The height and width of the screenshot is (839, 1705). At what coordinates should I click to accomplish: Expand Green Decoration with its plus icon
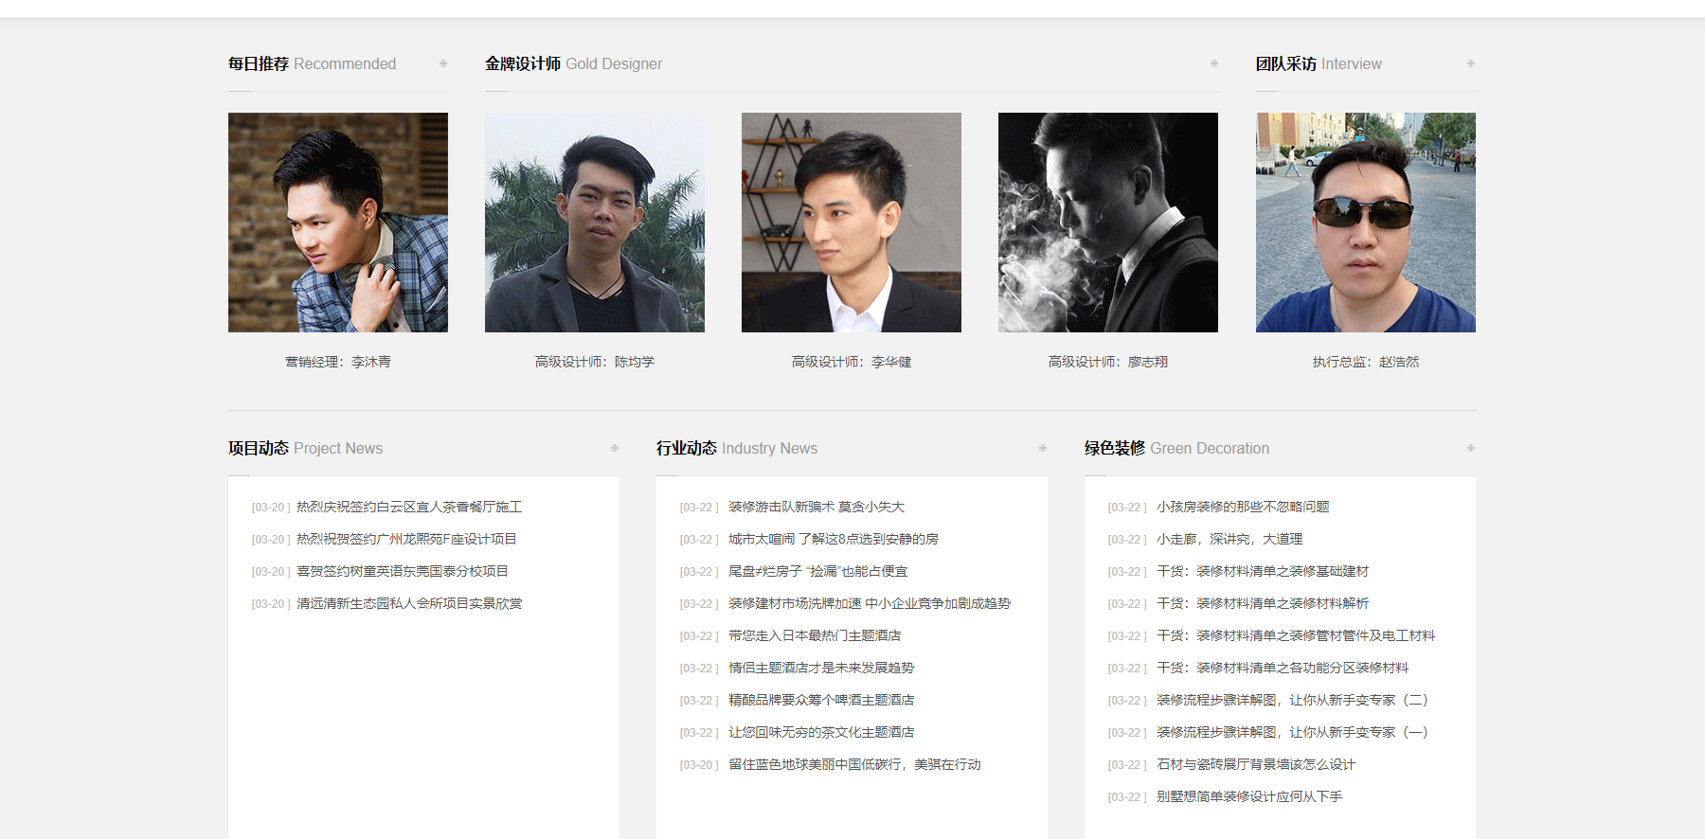[1470, 448]
